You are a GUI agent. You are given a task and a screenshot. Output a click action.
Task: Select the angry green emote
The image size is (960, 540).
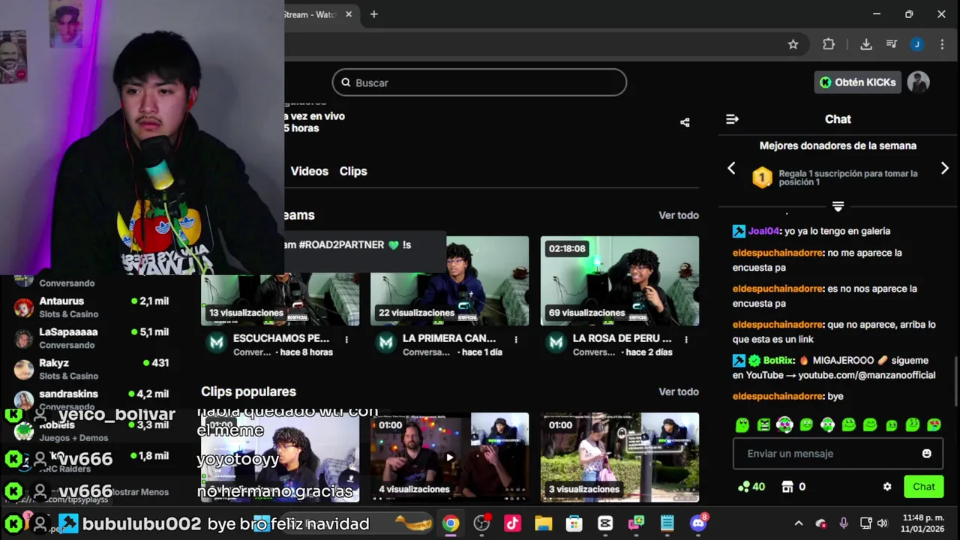point(763,425)
